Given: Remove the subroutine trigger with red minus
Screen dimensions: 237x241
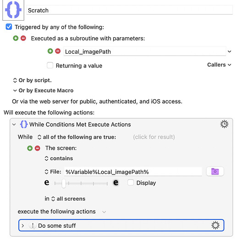Looking at the screenshot, I should point(23,38).
